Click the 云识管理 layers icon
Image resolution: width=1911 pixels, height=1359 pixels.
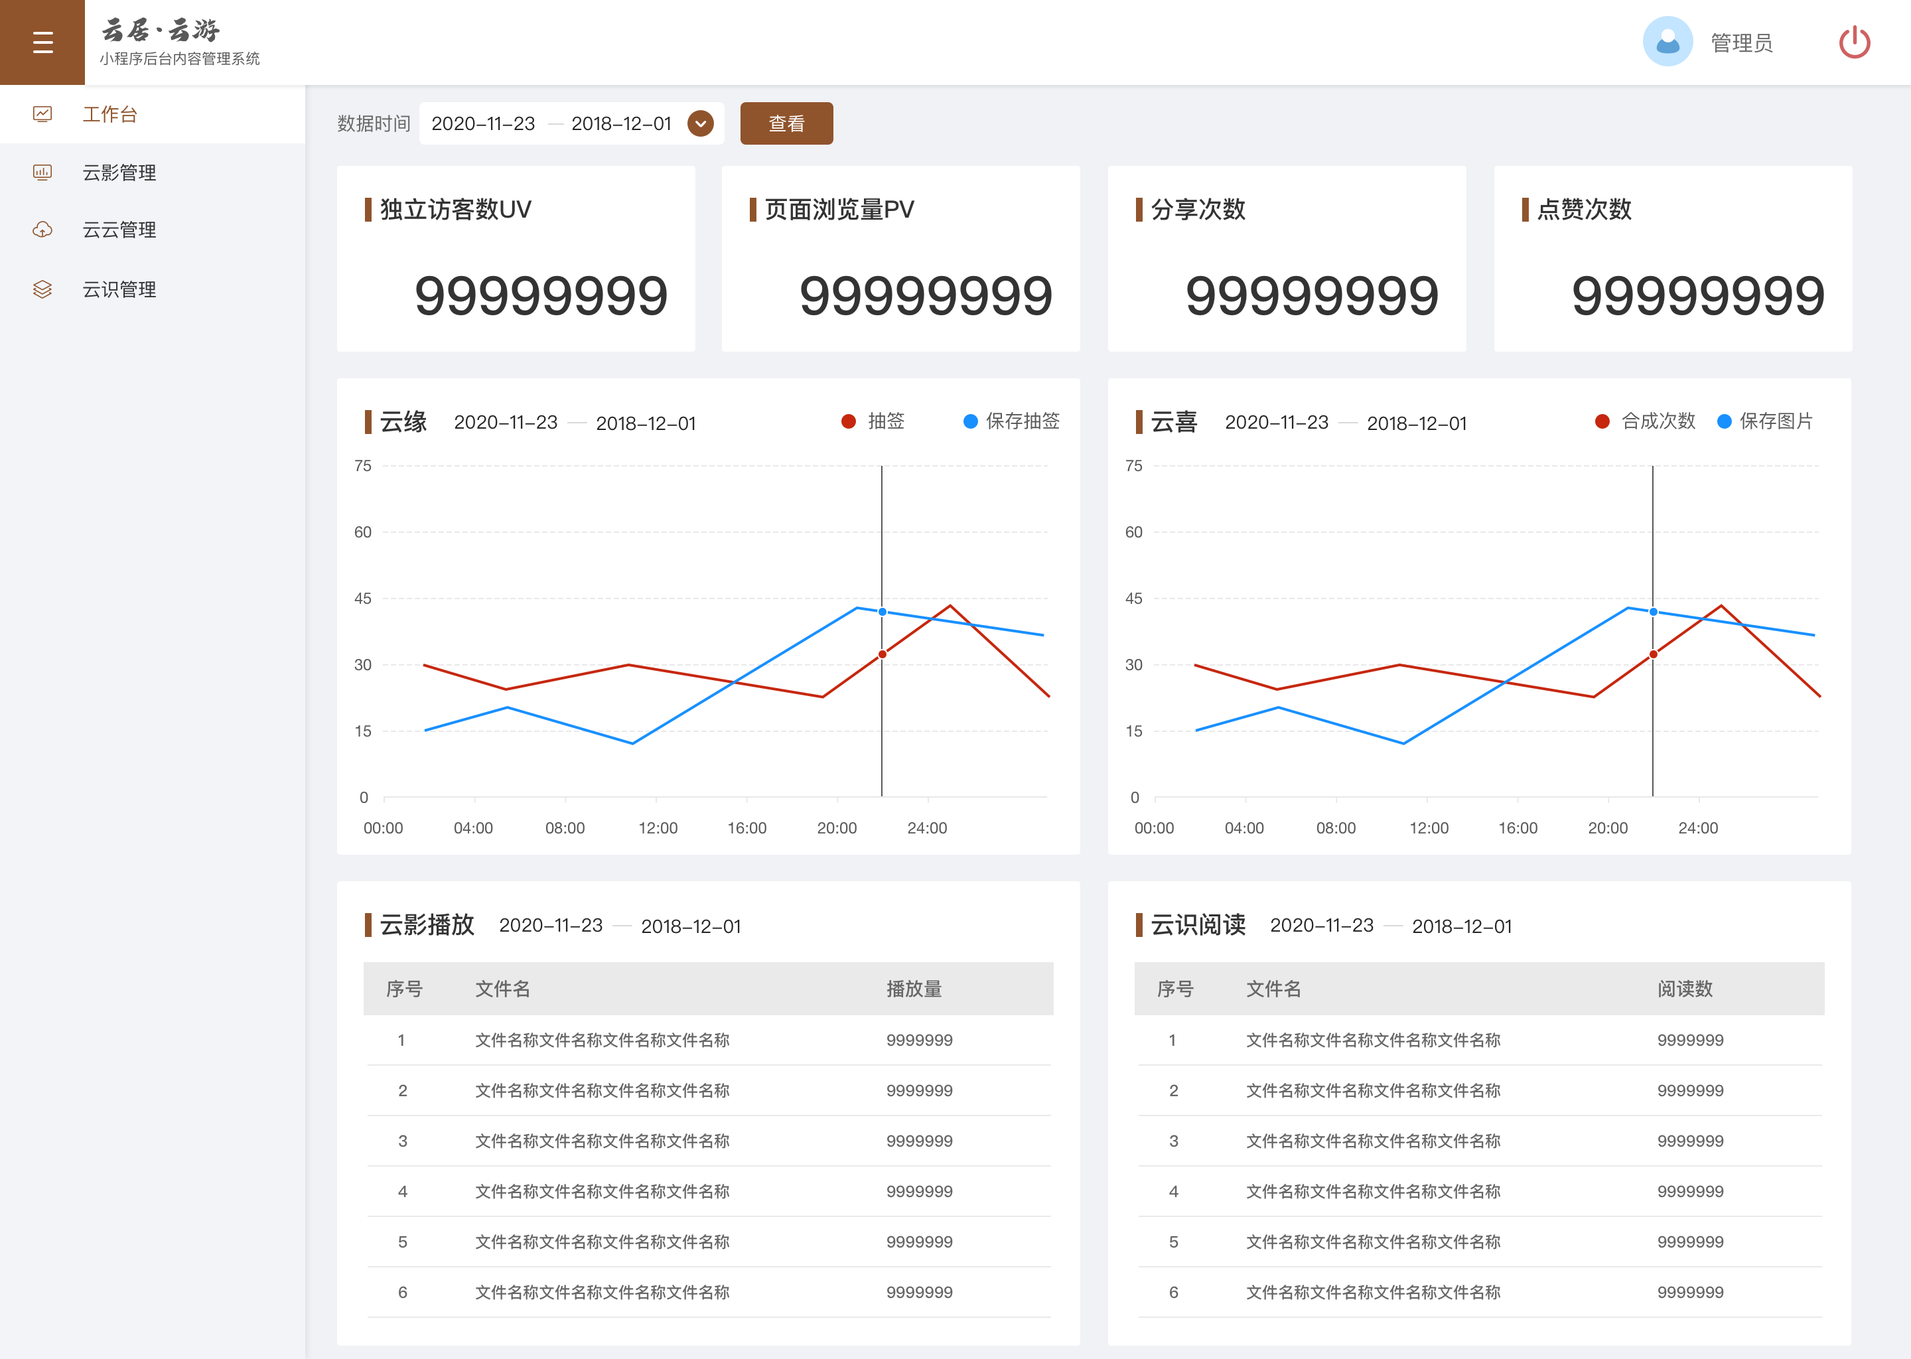(42, 289)
